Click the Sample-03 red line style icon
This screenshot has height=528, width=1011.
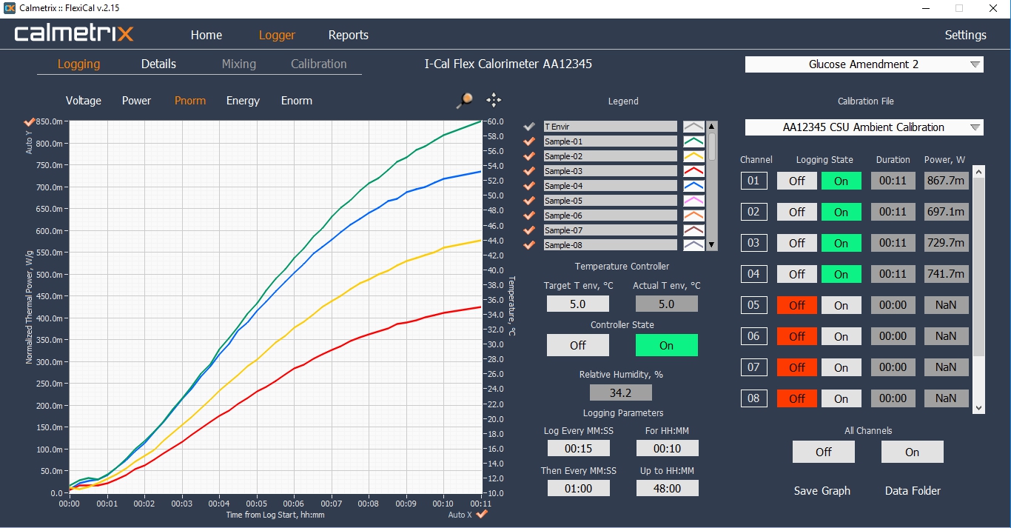693,171
